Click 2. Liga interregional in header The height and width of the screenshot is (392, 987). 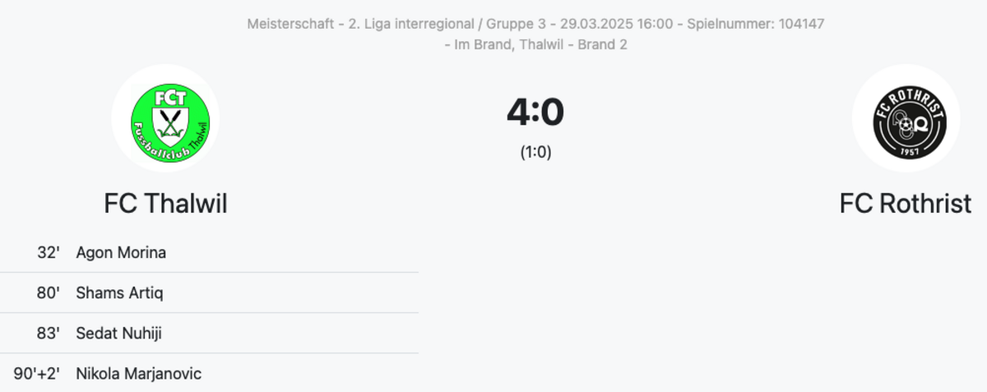[410, 24]
